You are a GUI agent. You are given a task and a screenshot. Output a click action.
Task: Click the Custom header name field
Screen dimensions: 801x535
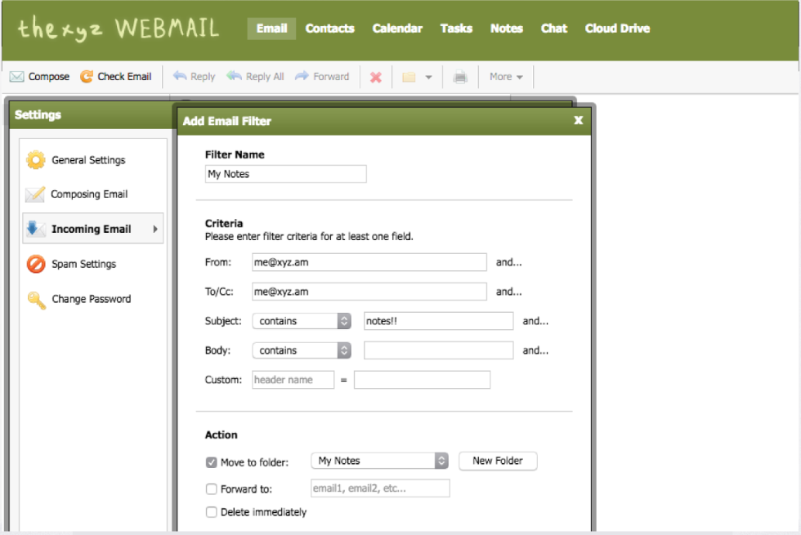(x=293, y=380)
